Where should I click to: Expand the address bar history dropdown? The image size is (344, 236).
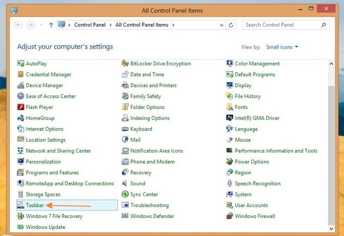pyautogui.click(x=222, y=25)
